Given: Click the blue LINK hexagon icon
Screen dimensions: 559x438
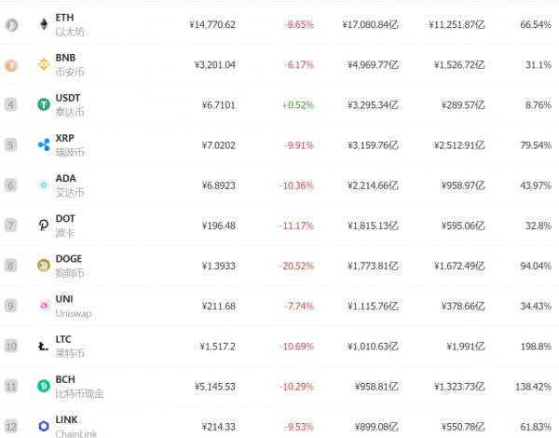Looking at the screenshot, I should coord(44,426).
